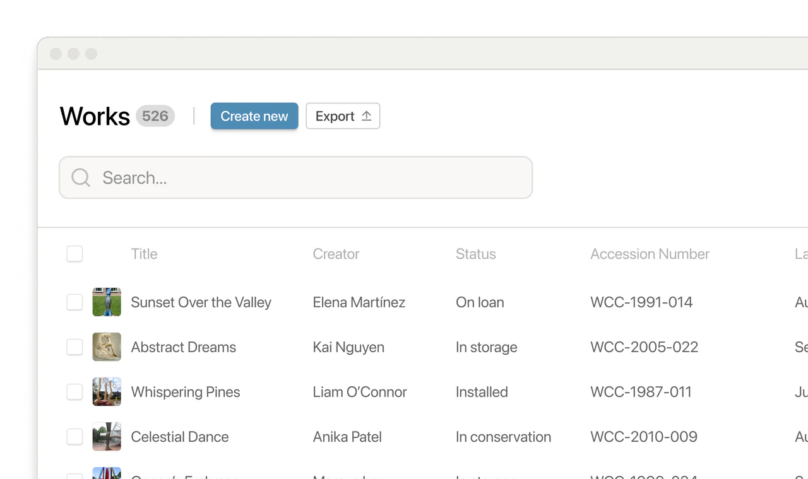The image size is (808, 479).
Task: Select the Abstract Dreams row checkbox
Action: (x=74, y=347)
